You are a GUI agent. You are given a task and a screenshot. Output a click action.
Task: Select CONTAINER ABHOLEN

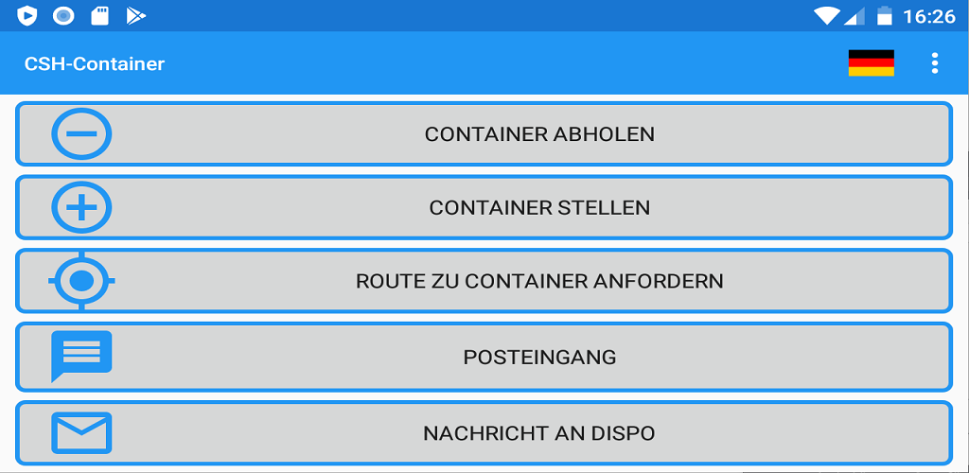(484, 134)
